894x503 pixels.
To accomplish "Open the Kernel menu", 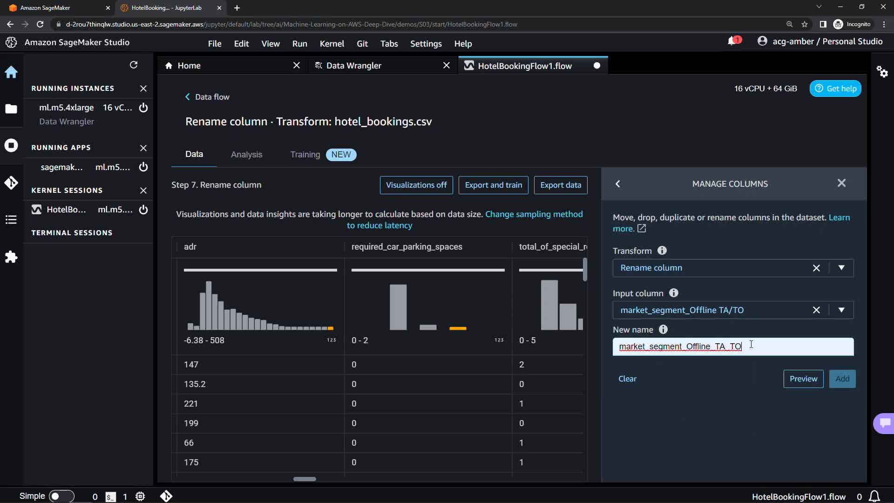I will [332, 43].
